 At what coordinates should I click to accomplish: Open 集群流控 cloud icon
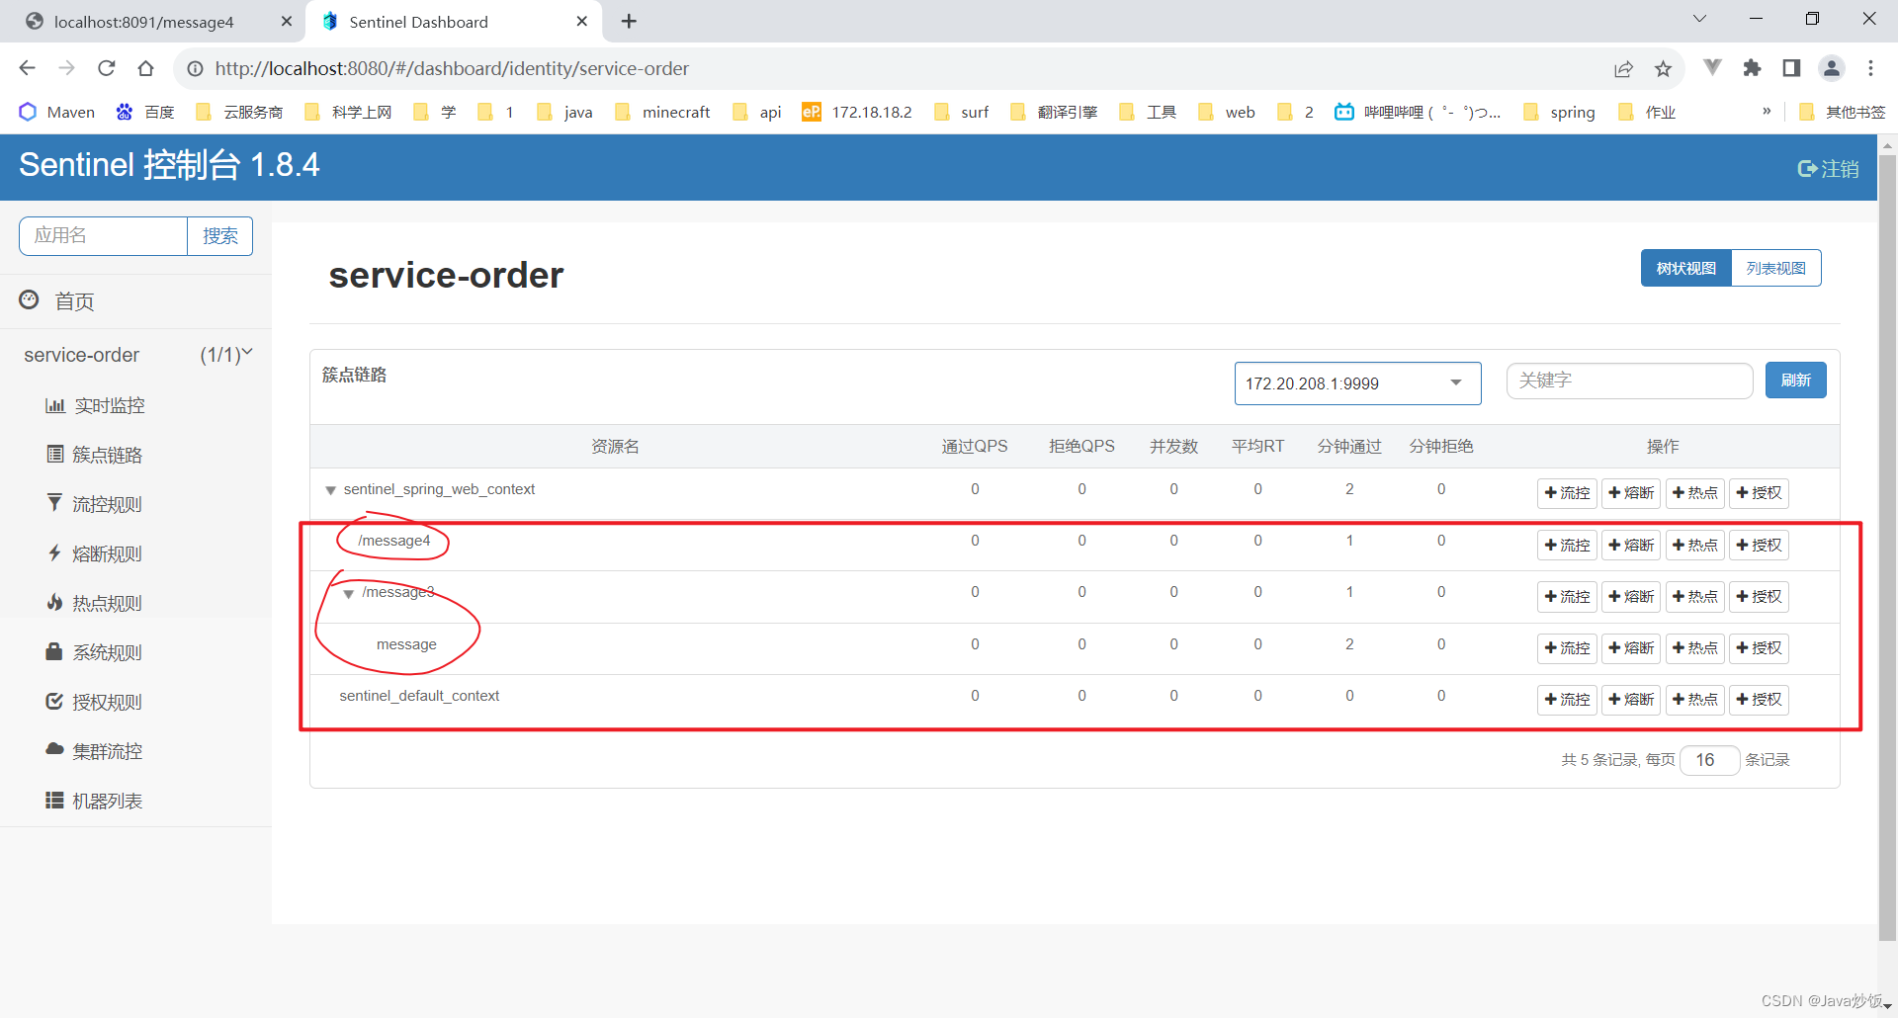point(55,750)
